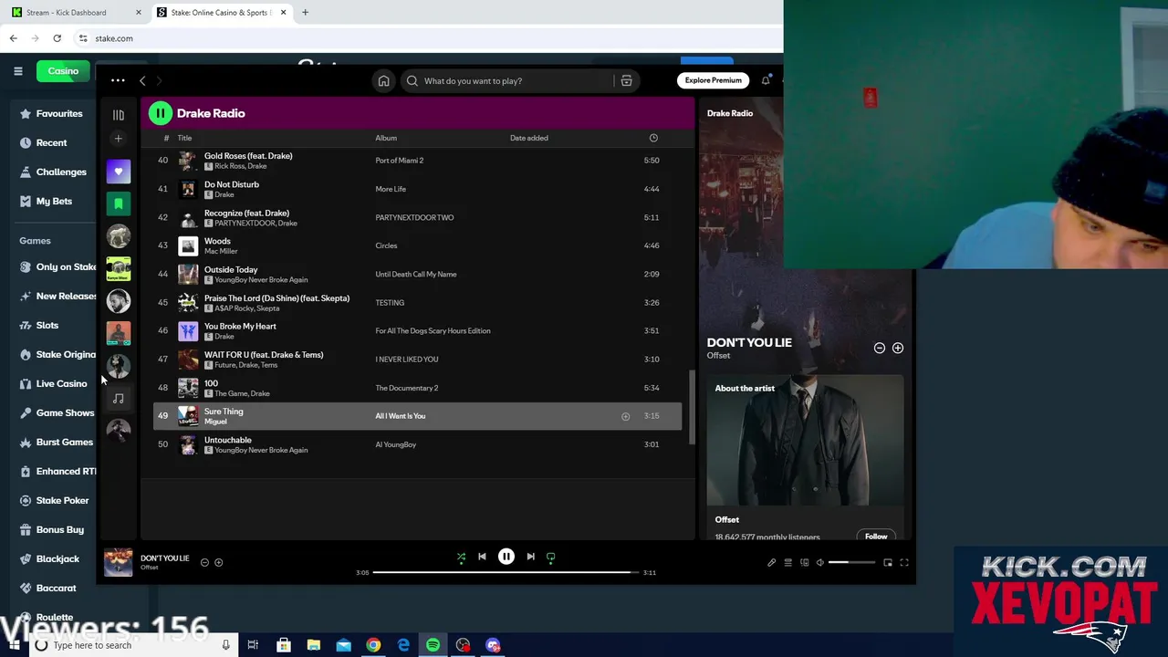The width and height of the screenshot is (1168, 657).
Task: Select track Gold Roses (feat. Drake)
Action: [417, 161]
